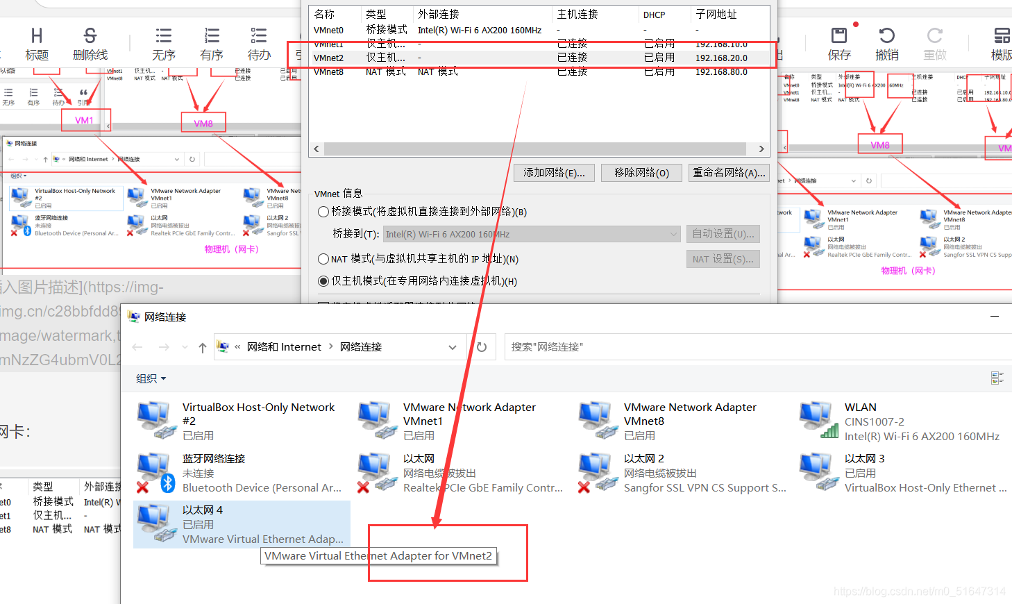Screen dimensions: 1012x604
Task: Insert a 有序 ordered list
Action: click(212, 44)
